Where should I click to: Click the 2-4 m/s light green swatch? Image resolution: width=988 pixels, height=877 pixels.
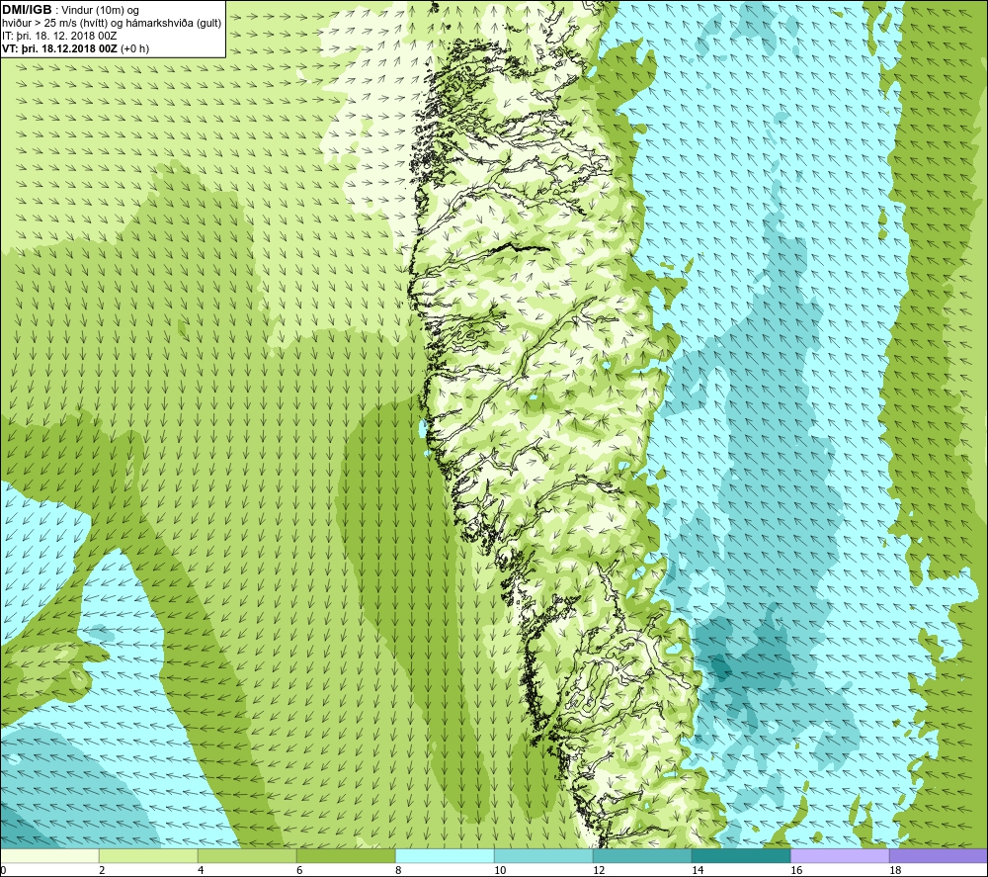149,855
